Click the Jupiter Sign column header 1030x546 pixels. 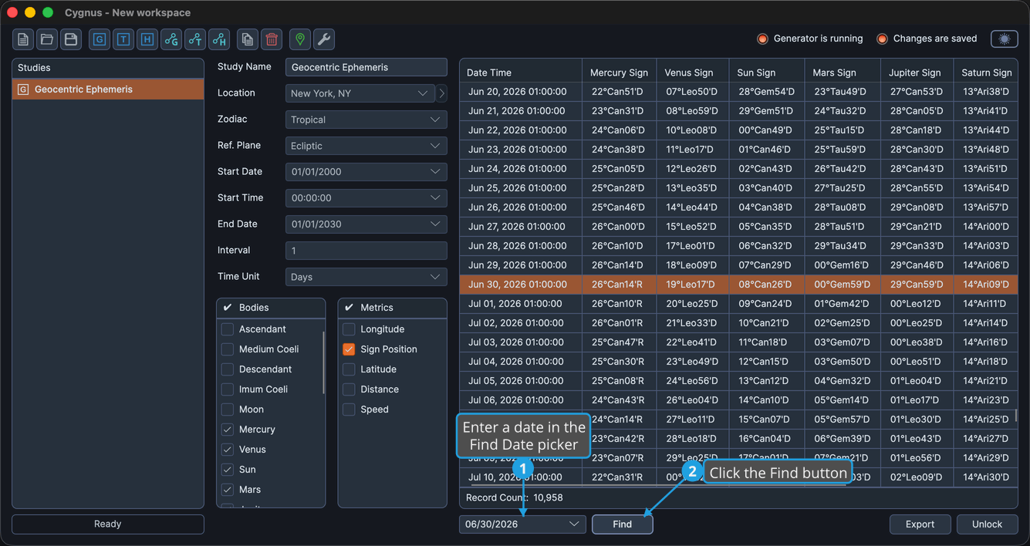pyautogui.click(x=917, y=72)
